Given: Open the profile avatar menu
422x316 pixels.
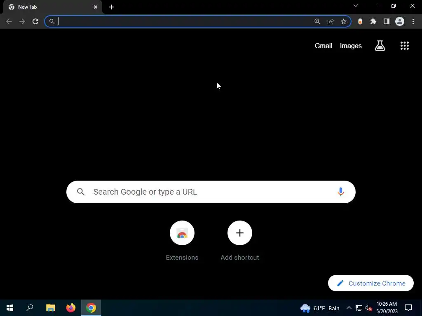Looking at the screenshot, I should pos(400,21).
